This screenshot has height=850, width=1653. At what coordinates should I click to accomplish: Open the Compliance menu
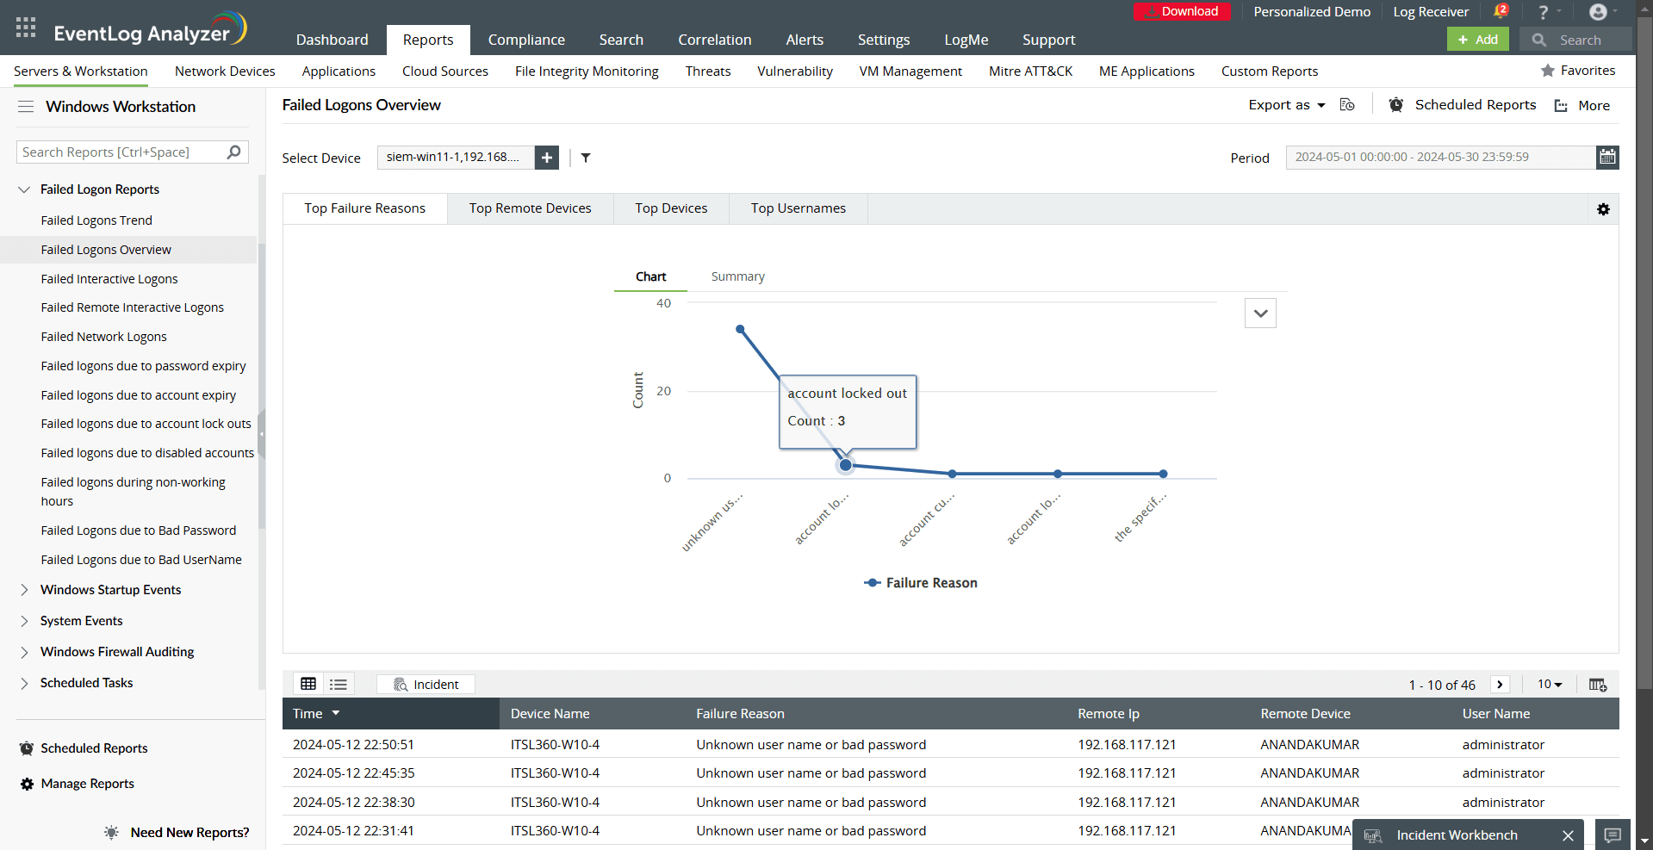coord(526,40)
